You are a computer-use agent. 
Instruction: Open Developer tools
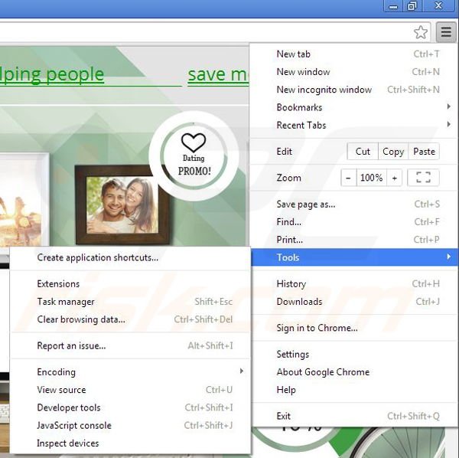(130, 407)
